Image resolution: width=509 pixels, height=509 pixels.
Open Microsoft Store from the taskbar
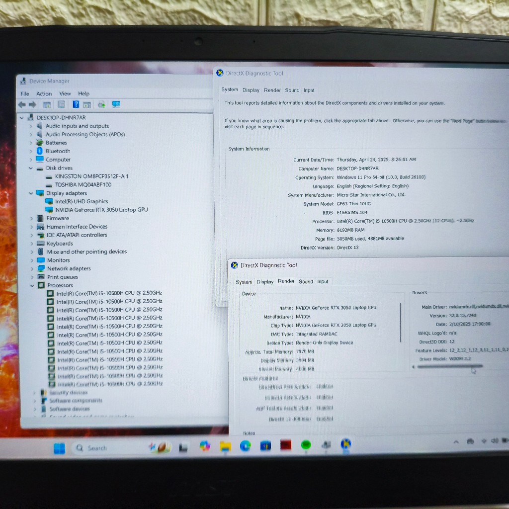click(x=265, y=446)
